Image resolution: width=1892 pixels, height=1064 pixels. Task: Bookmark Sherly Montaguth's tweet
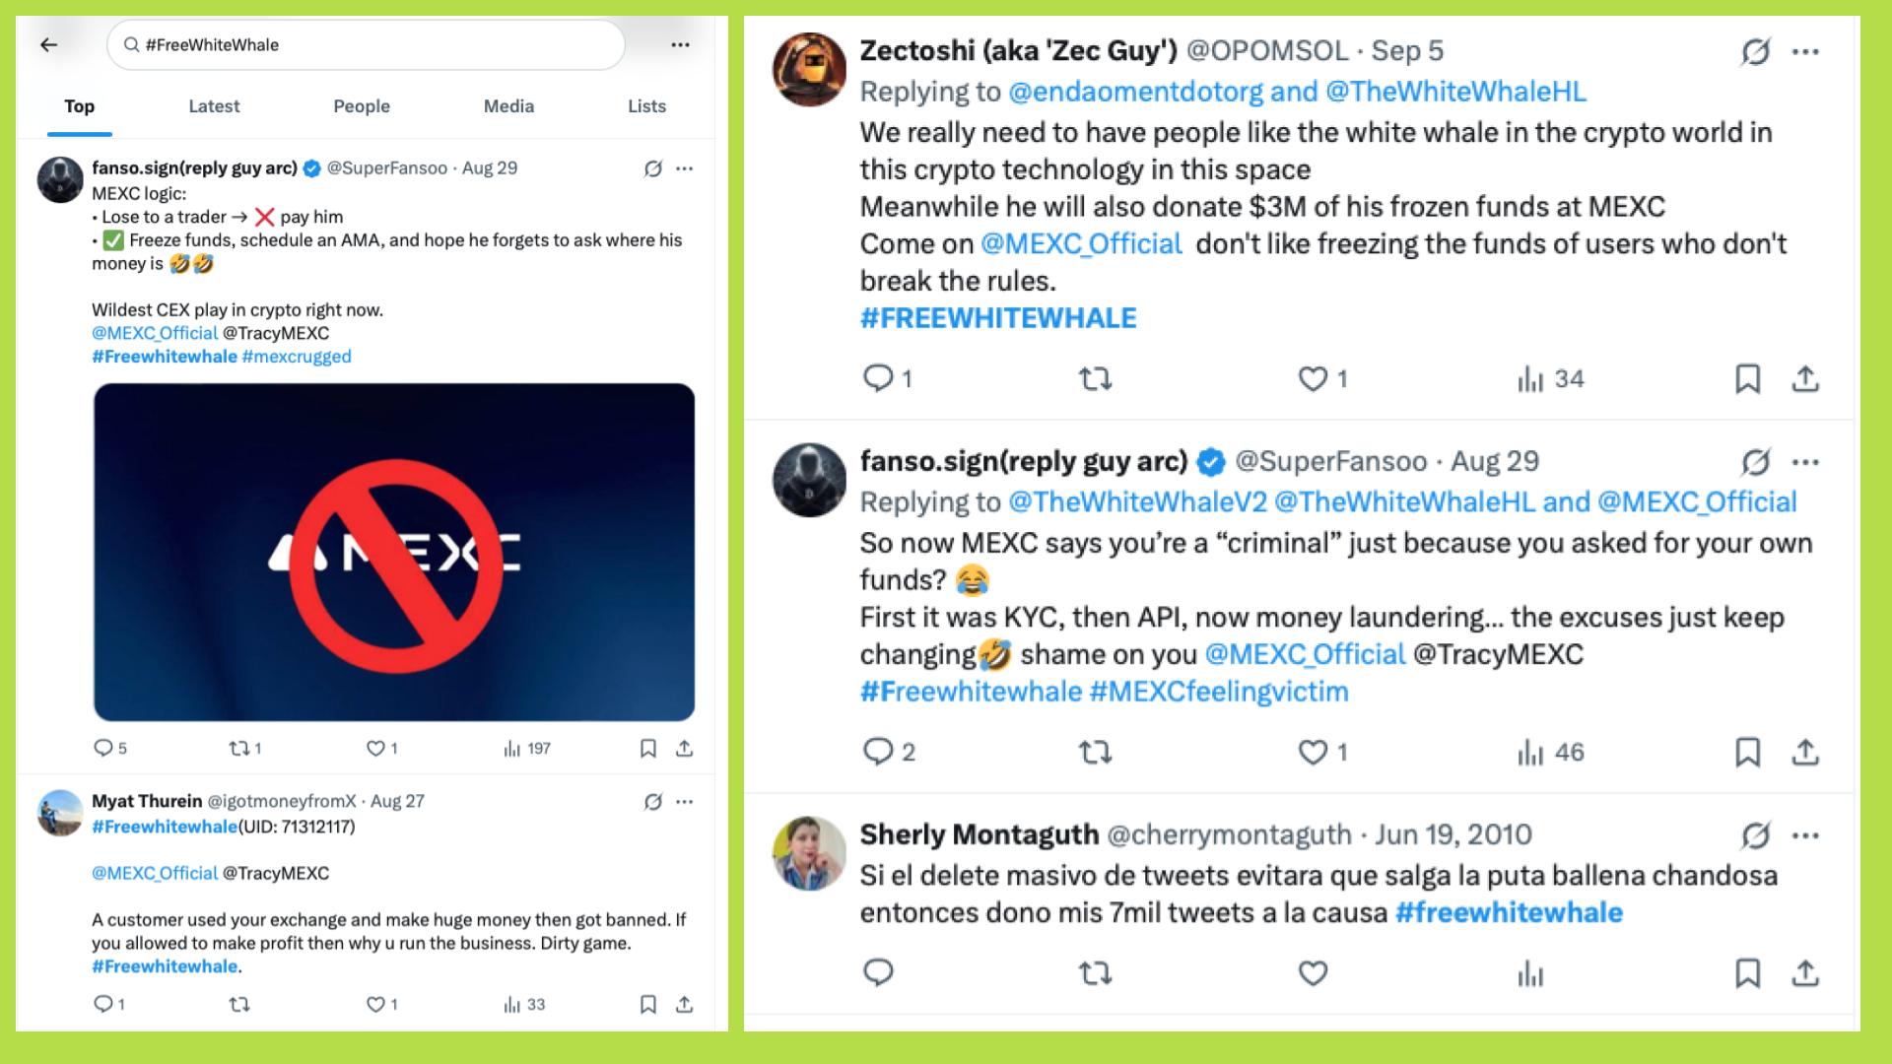pyautogui.click(x=1747, y=973)
